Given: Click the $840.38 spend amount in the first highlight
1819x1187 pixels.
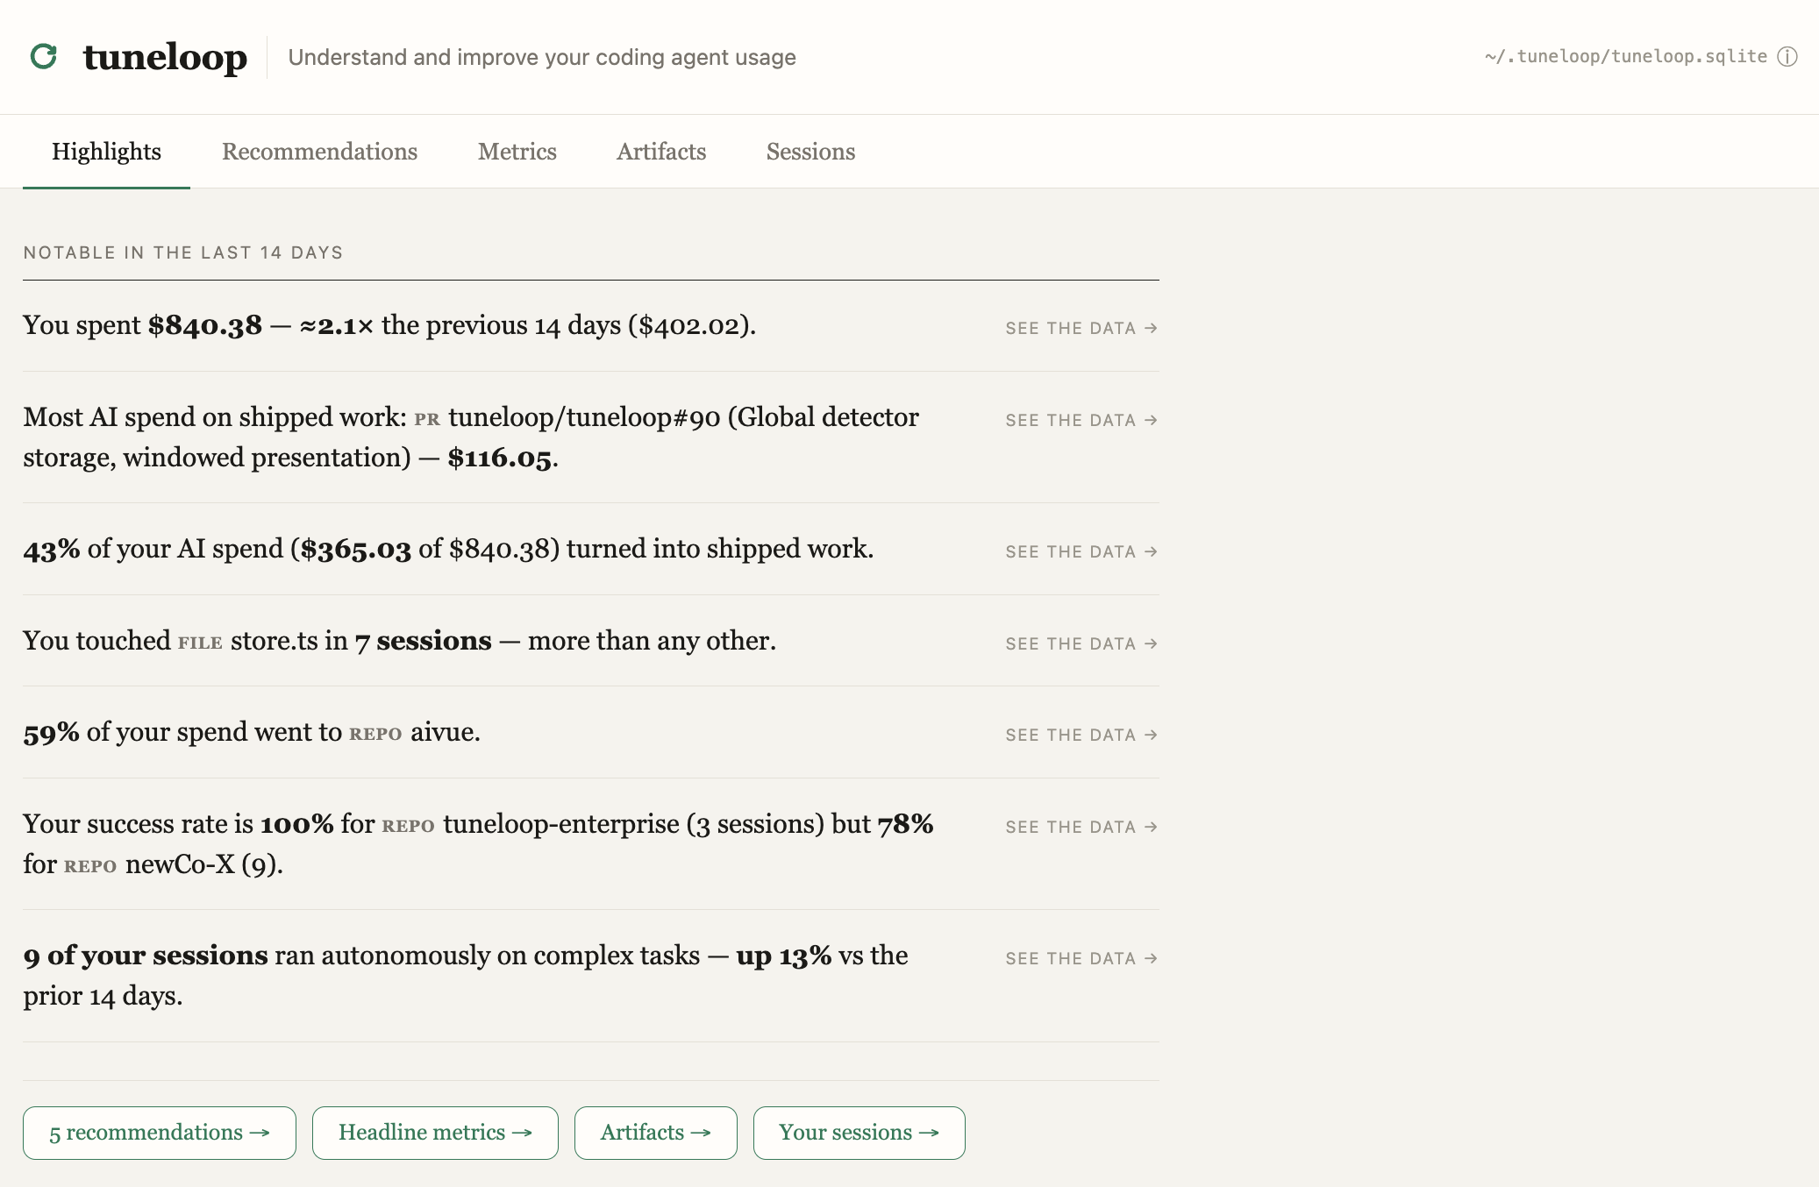Looking at the screenshot, I should (x=205, y=325).
